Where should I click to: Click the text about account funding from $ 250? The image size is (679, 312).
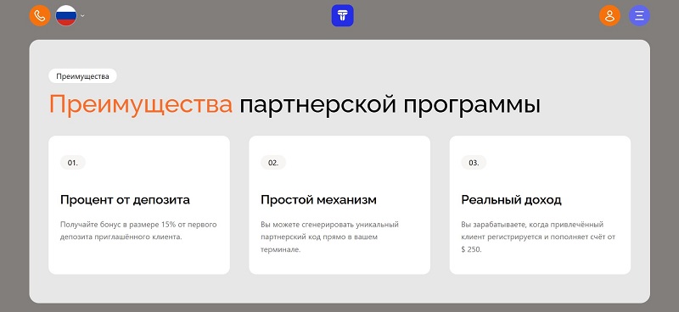[538, 237]
